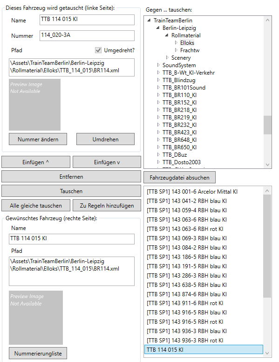Select 143 069-3 RBH blau KI entry
279x362 pixels.
coord(204,238)
